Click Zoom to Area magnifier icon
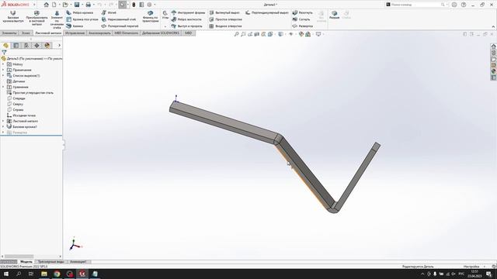Screen dimensions: 497x279 point(243,34)
